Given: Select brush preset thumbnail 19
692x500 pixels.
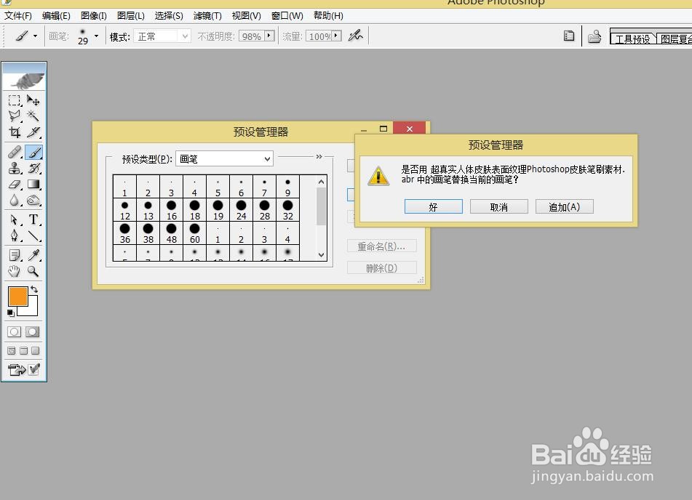Looking at the screenshot, I should [218, 210].
